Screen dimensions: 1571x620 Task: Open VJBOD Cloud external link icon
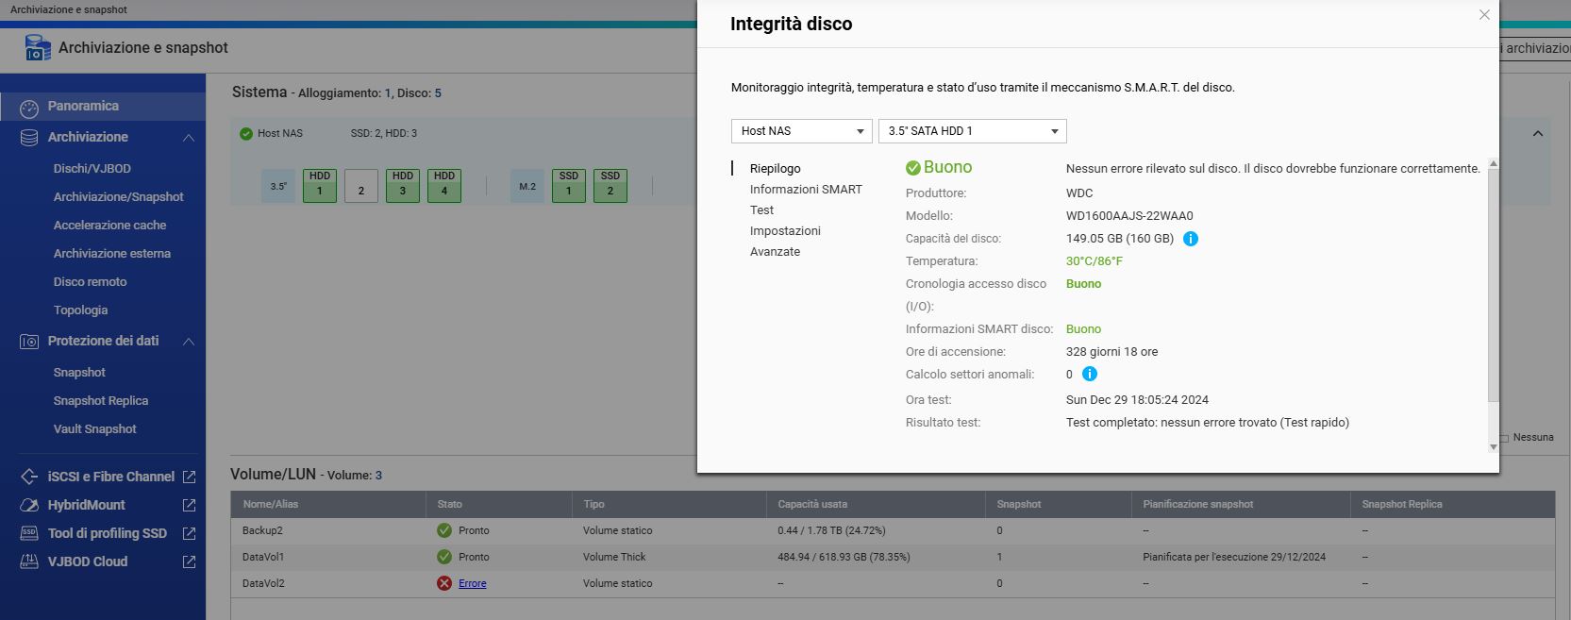pos(189,562)
